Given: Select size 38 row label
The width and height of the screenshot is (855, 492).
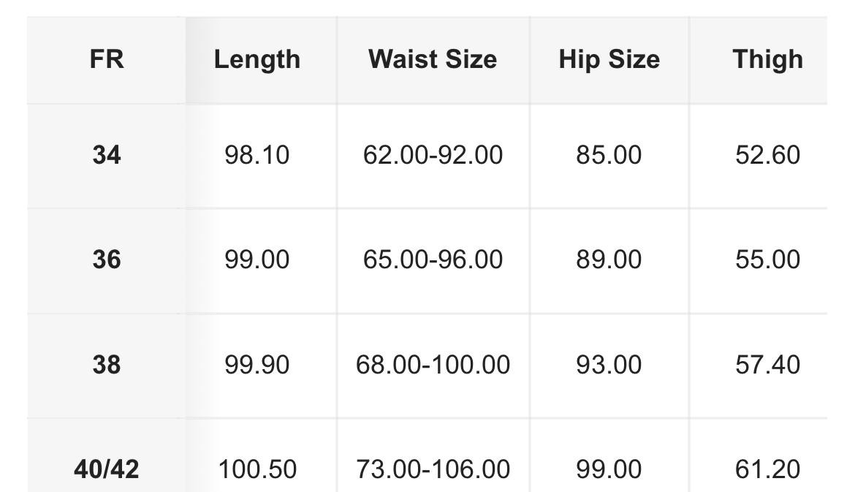Looking at the screenshot, I should point(107,364).
